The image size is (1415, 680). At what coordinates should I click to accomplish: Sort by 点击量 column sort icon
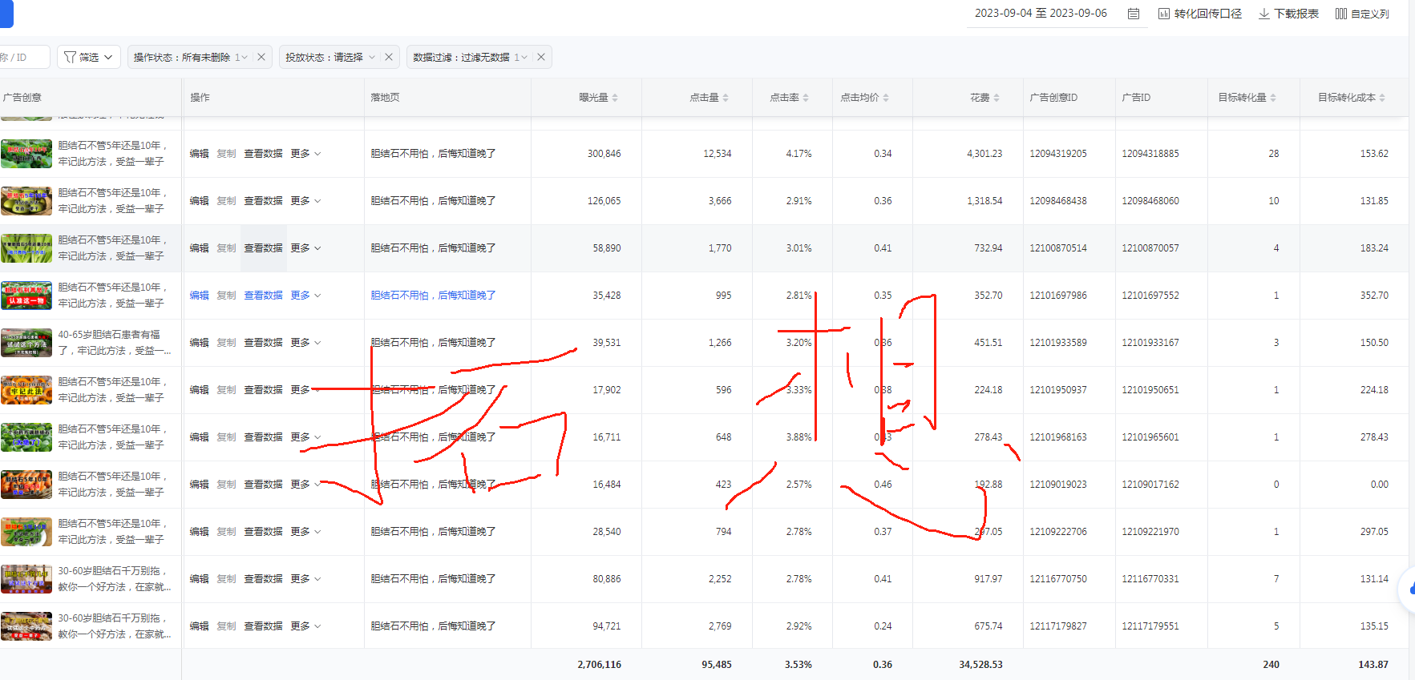coord(726,98)
